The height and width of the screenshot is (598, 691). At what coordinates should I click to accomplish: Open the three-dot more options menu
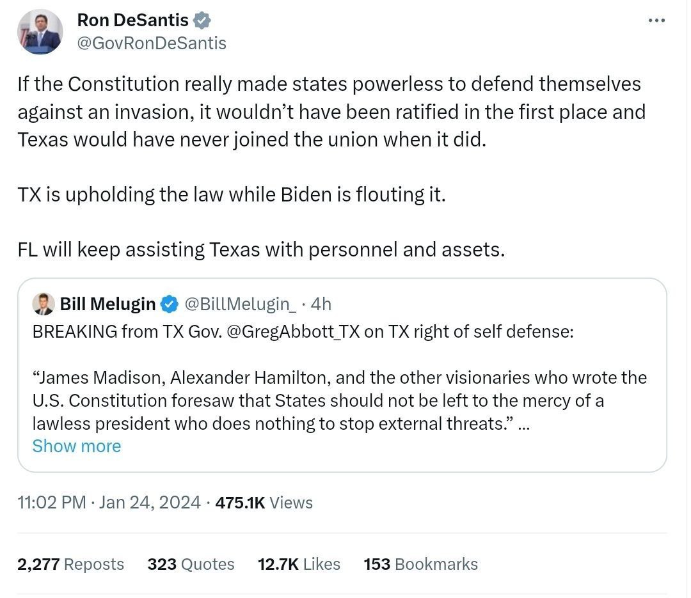tap(656, 21)
